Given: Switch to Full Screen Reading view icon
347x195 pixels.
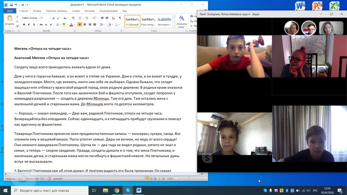Looking at the screenshot, I should tap(151, 179).
